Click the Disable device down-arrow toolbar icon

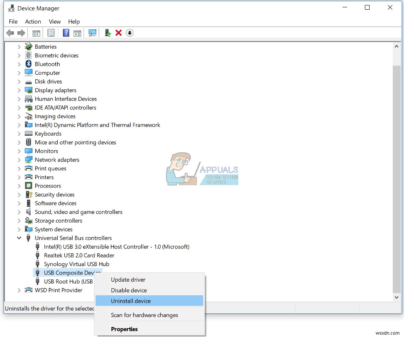[x=129, y=33]
